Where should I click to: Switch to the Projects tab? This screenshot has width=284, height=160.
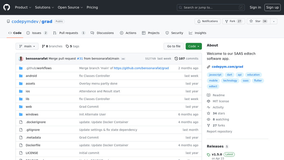pos(151,33)
